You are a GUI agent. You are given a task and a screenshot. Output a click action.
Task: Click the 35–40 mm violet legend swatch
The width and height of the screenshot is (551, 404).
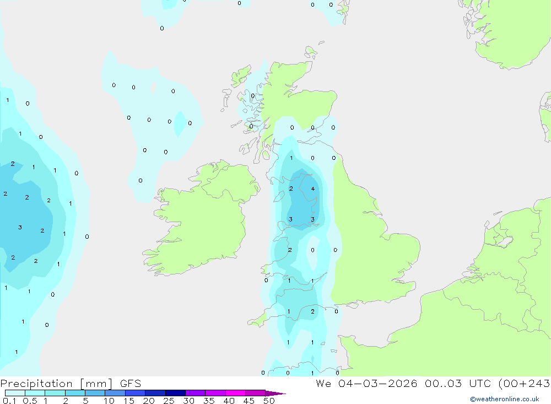[x=215, y=393]
